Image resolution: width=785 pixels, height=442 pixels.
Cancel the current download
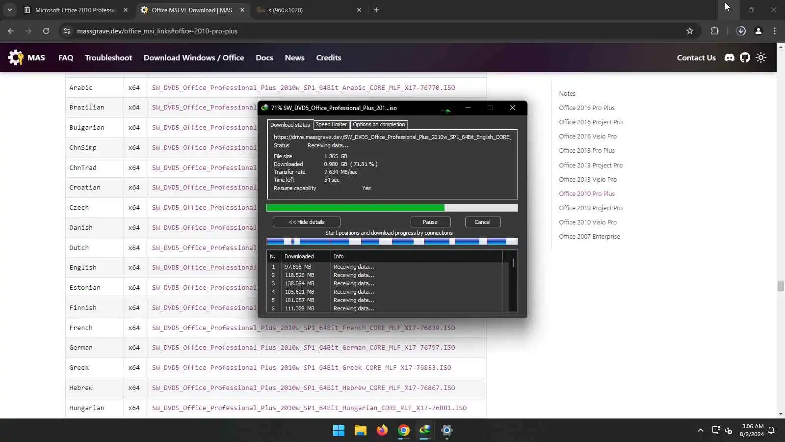pyautogui.click(x=482, y=222)
